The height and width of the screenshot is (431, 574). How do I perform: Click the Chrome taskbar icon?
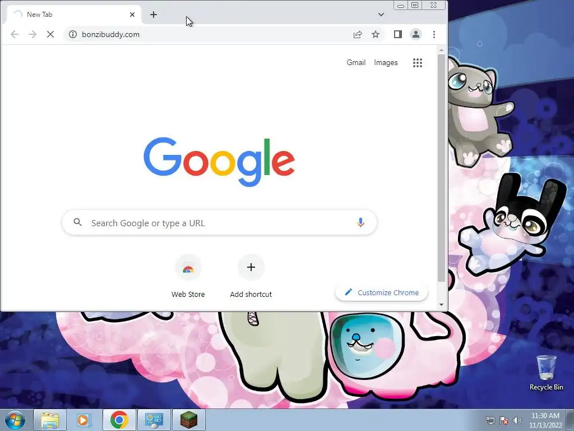click(119, 420)
